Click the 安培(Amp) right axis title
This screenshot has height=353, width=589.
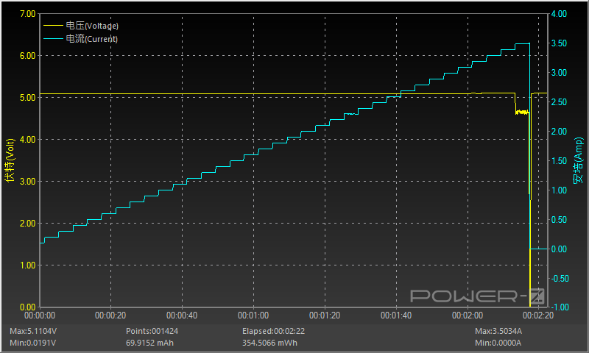[579, 160]
